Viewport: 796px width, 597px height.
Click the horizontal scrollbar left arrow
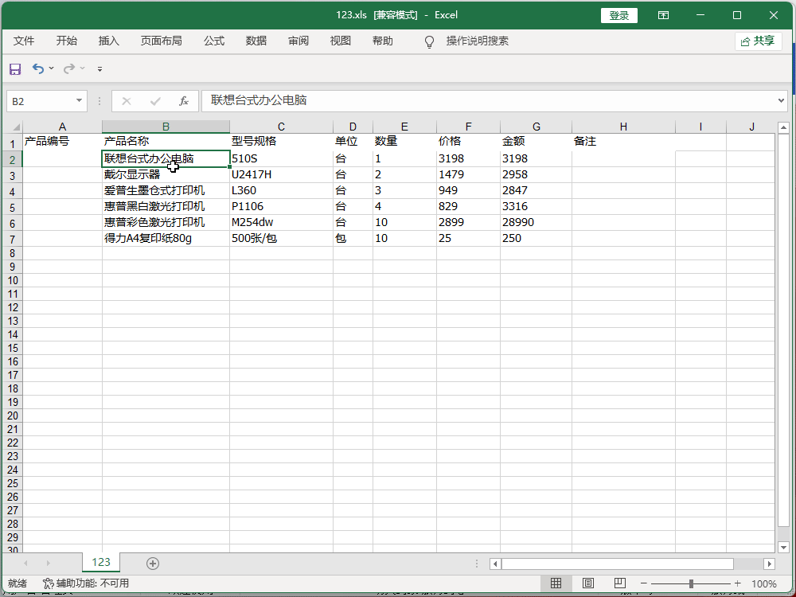pyautogui.click(x=495, y=564)
